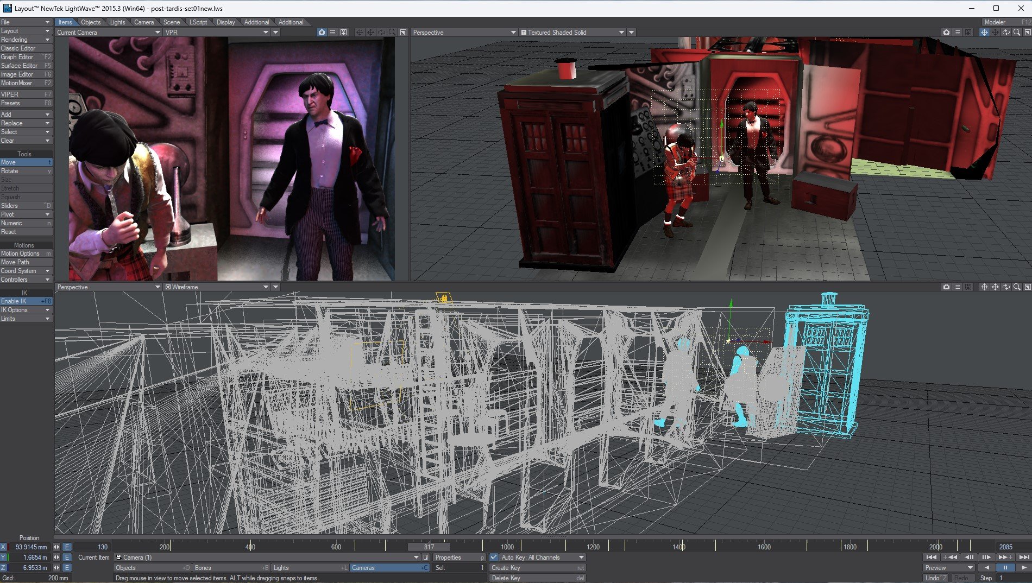Toggle VPR camera icon in top-left viewport
1032x583 pixels.
click(x=322, y=33)
